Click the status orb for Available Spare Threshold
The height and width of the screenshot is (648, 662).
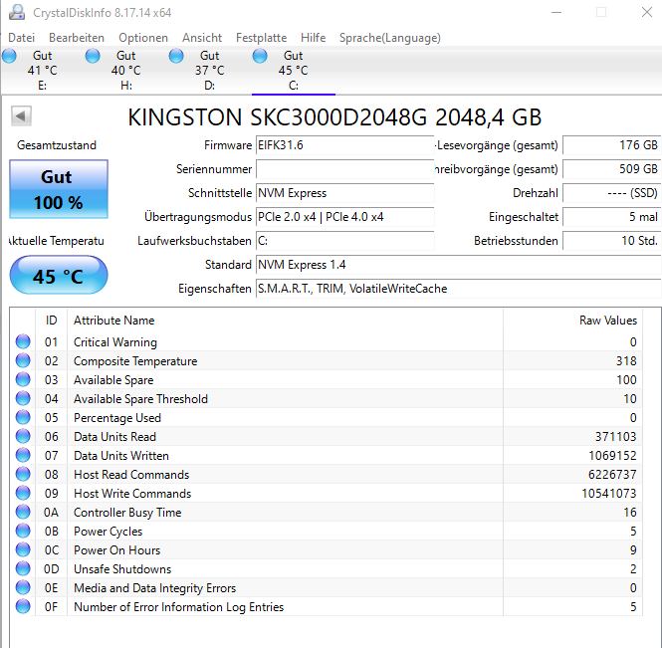pos(23,398)
